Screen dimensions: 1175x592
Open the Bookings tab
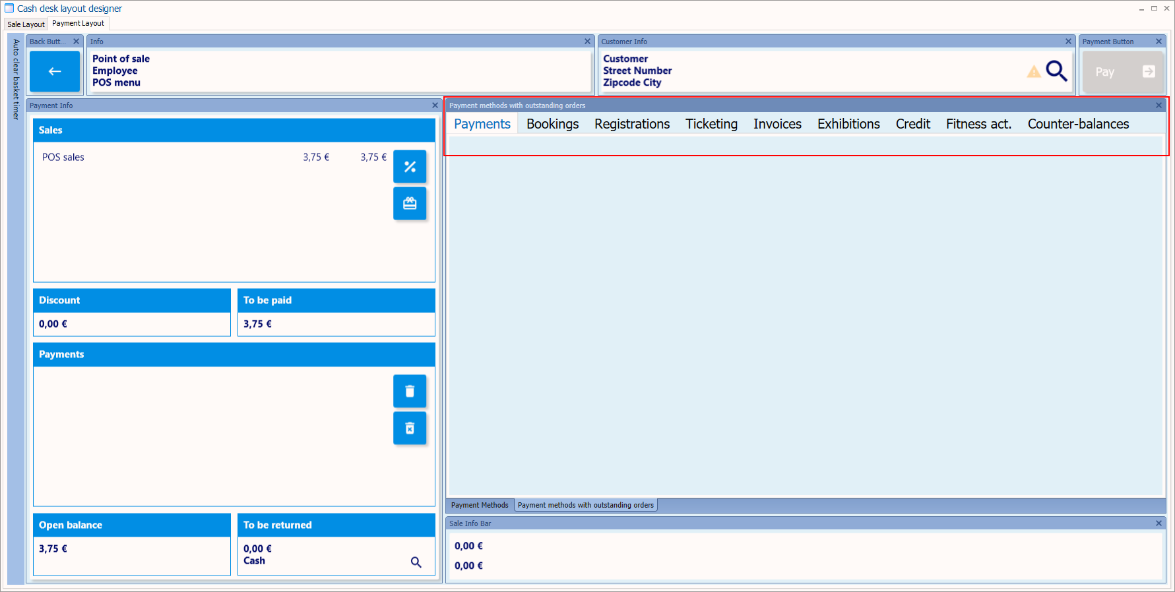(x=552, y=124)
